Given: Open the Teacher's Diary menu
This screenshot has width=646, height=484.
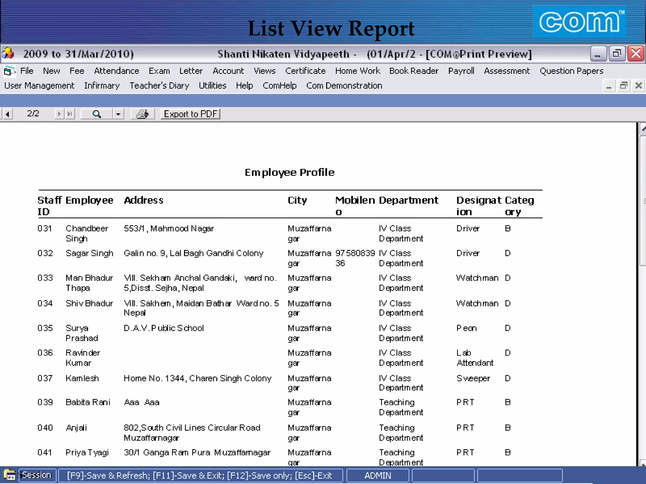Looking at the screenshot, I should click(x=159, y=86).
